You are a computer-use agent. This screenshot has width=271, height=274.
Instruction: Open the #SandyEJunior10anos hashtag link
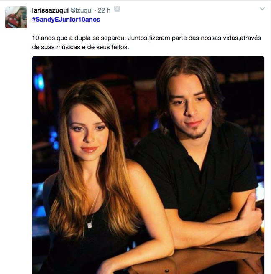[66, 19]
